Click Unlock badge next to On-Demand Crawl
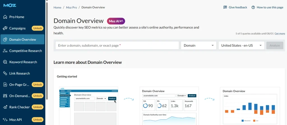Screen dimensions: 287x125 click(x=38, y=96)
